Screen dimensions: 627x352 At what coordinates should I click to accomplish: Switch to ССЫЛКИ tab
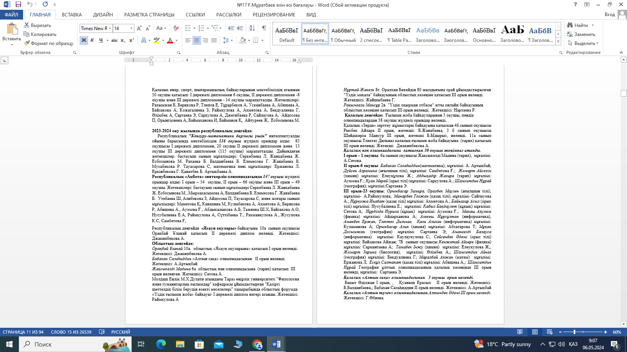pos(195,14)
